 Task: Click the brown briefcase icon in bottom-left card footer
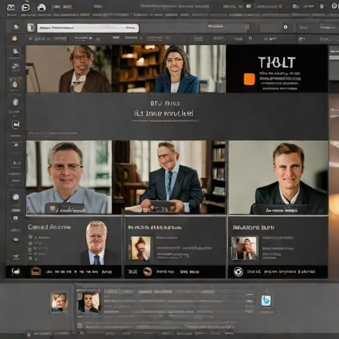36,271
